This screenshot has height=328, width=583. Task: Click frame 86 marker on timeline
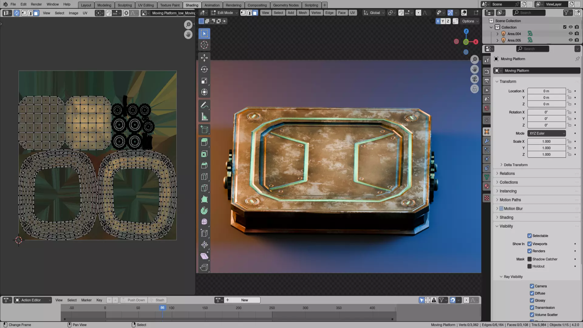click(x=162, y=308)
